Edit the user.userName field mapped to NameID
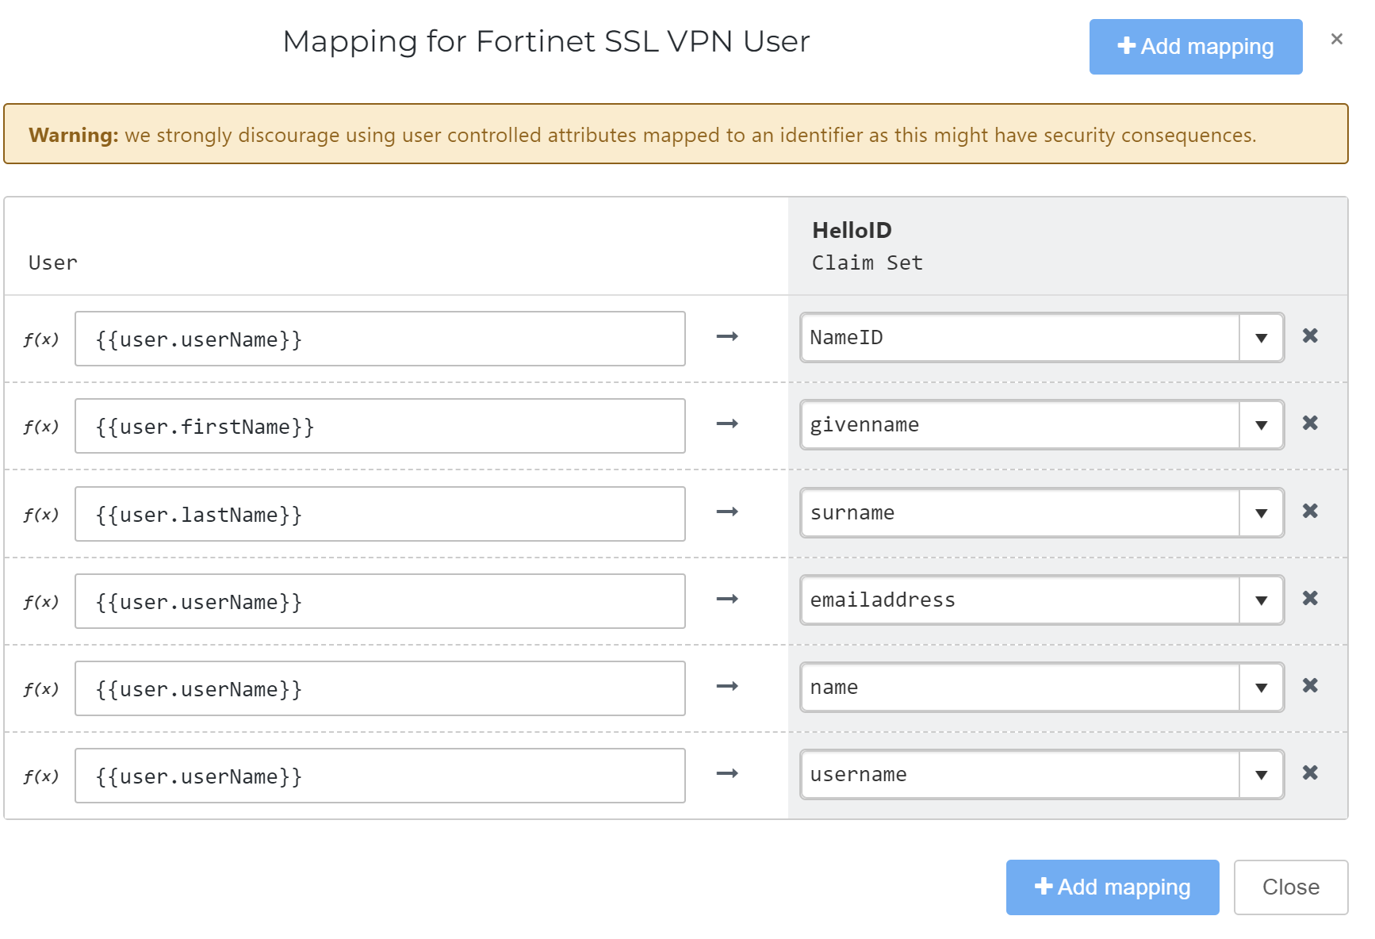Viewport: 1375px width, 939px height. [x=380, y=339]
